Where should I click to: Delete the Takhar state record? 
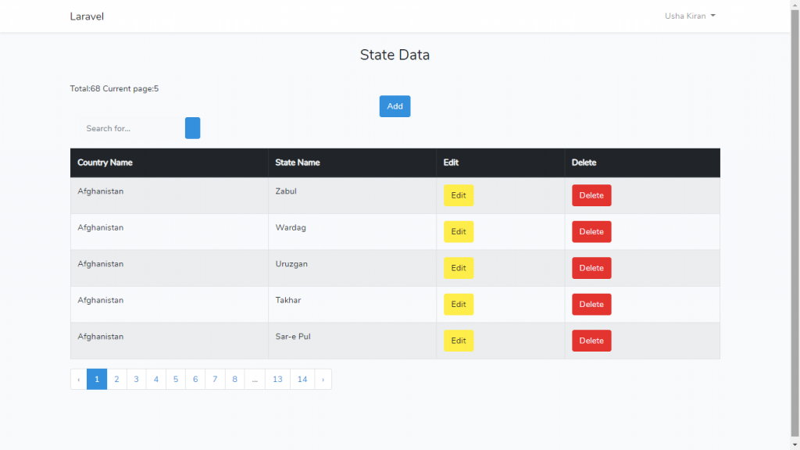pos(591,305)
